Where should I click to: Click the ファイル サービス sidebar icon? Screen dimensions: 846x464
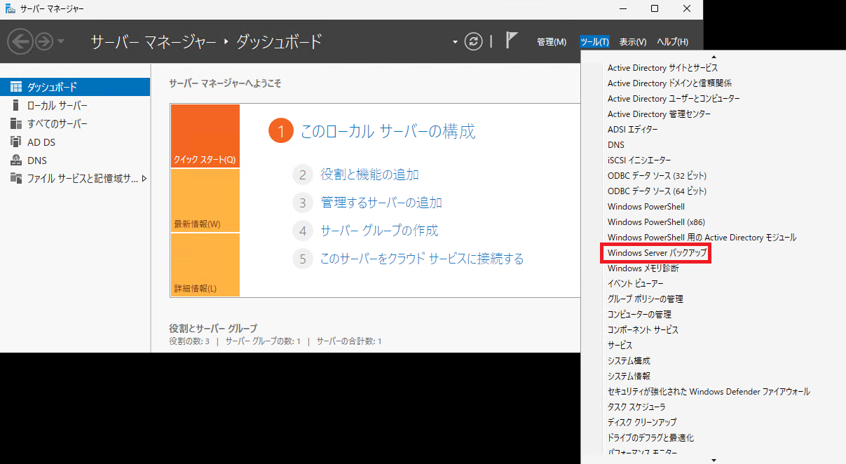(16, 178)
